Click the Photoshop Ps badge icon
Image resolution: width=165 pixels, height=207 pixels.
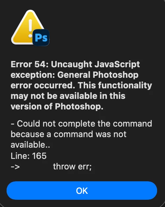tap(41, 38)
